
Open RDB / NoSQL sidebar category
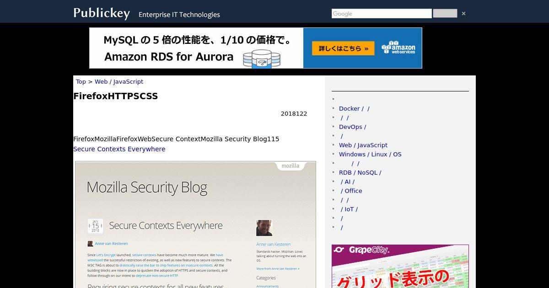[x=360, y=172]
